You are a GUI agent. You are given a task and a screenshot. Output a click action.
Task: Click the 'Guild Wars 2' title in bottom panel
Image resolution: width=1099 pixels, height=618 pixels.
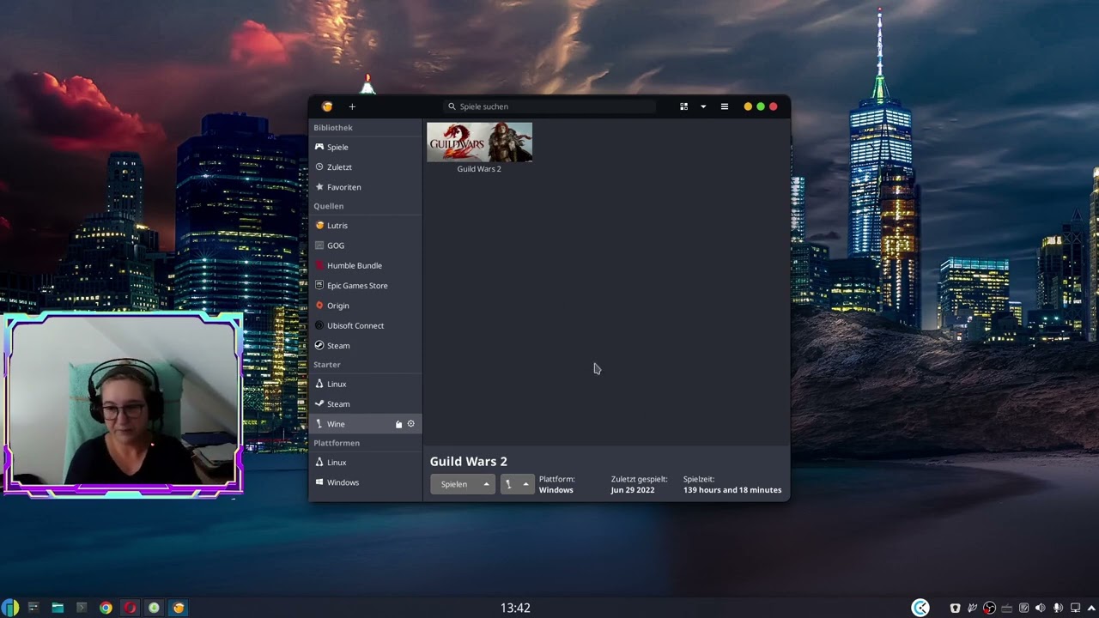(x=469, y=462)
